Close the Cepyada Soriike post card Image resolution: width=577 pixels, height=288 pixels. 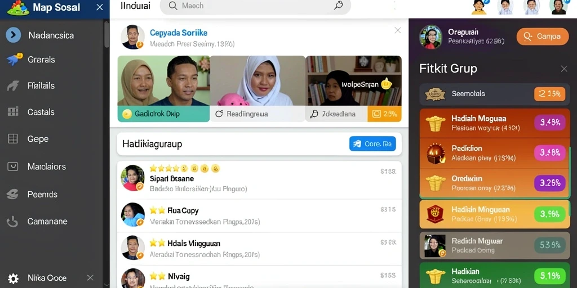398,30
